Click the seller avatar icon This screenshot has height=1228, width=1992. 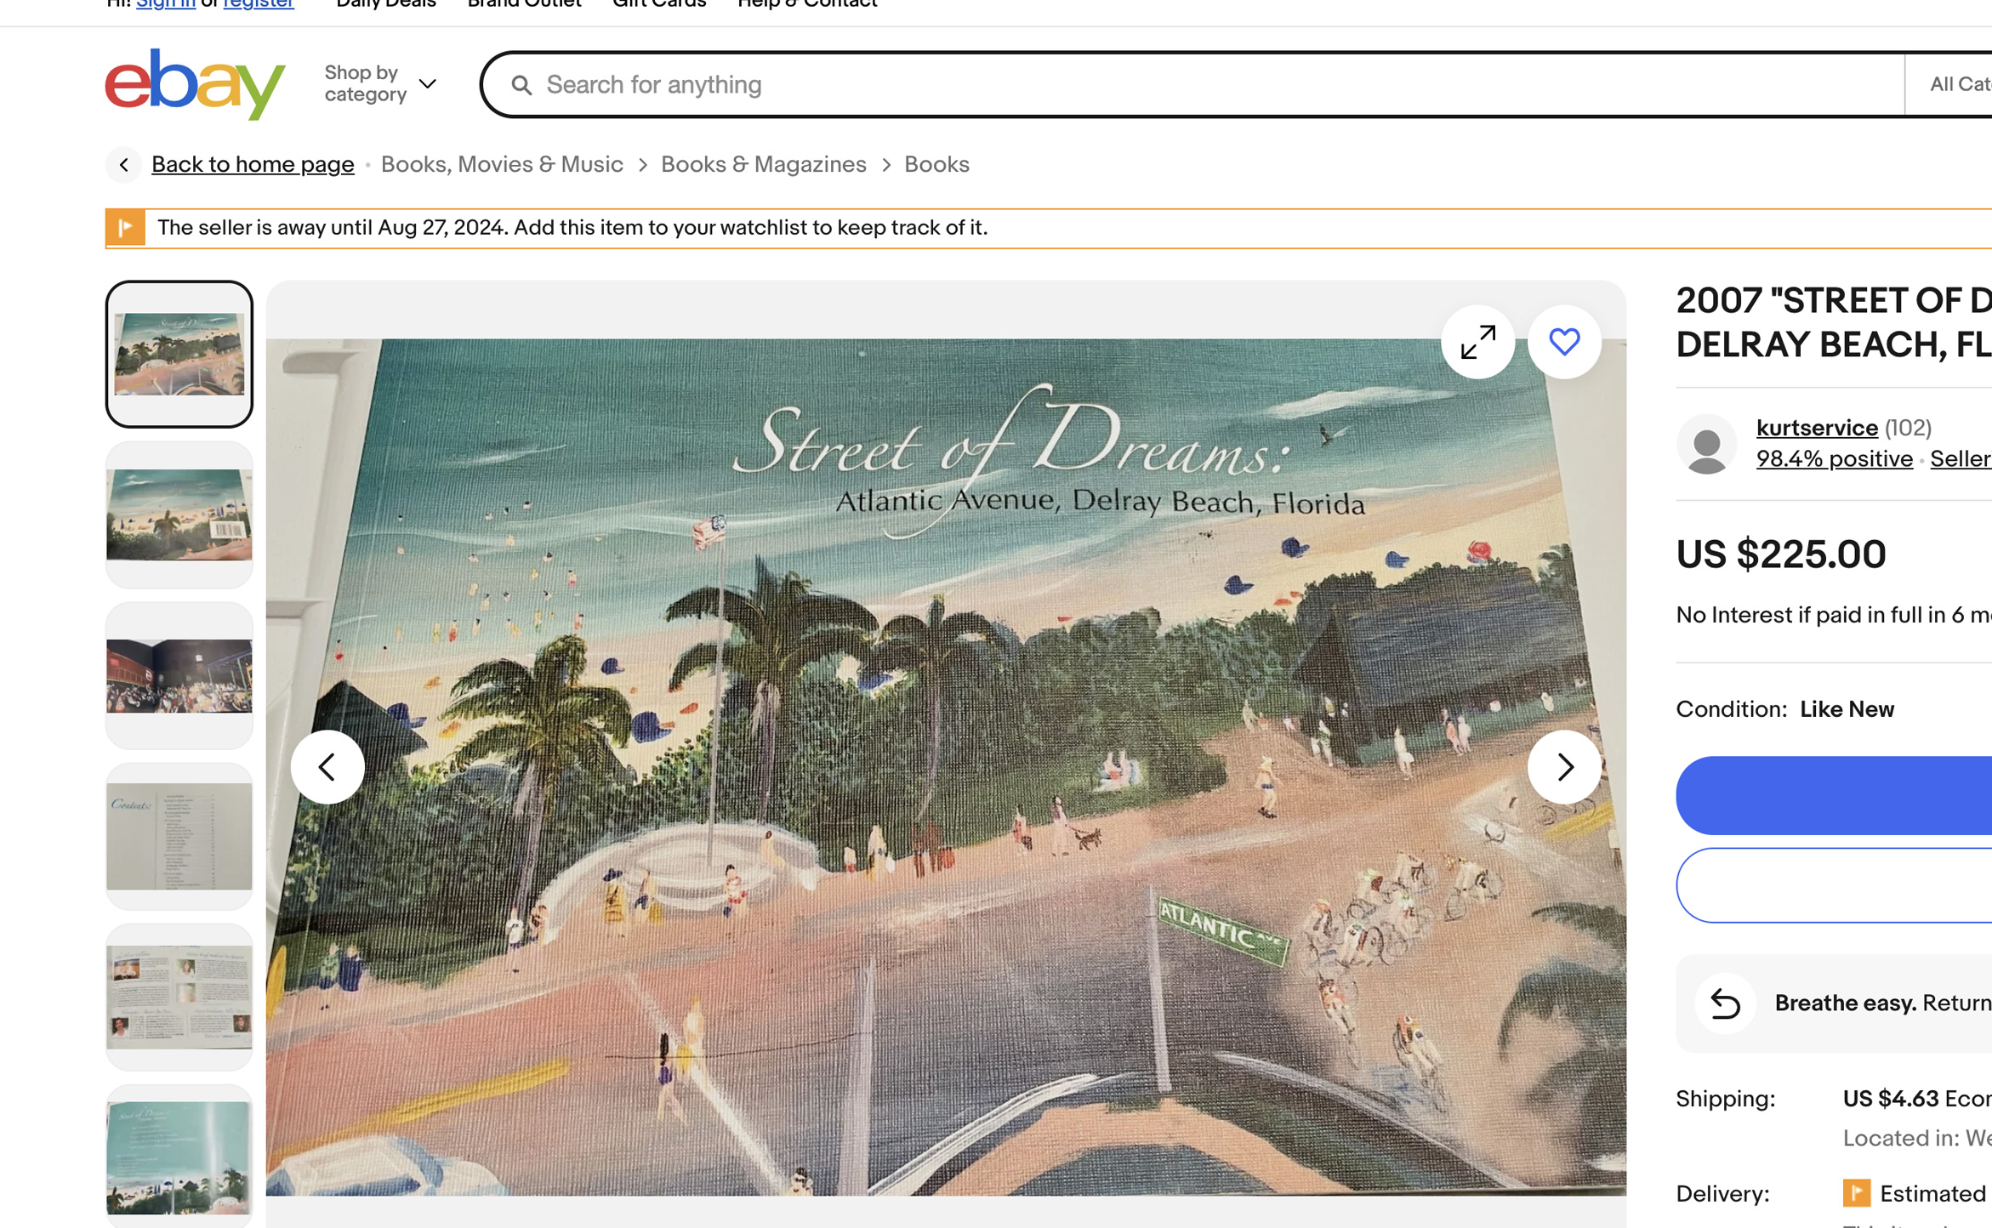click(x=1706, y=444)
